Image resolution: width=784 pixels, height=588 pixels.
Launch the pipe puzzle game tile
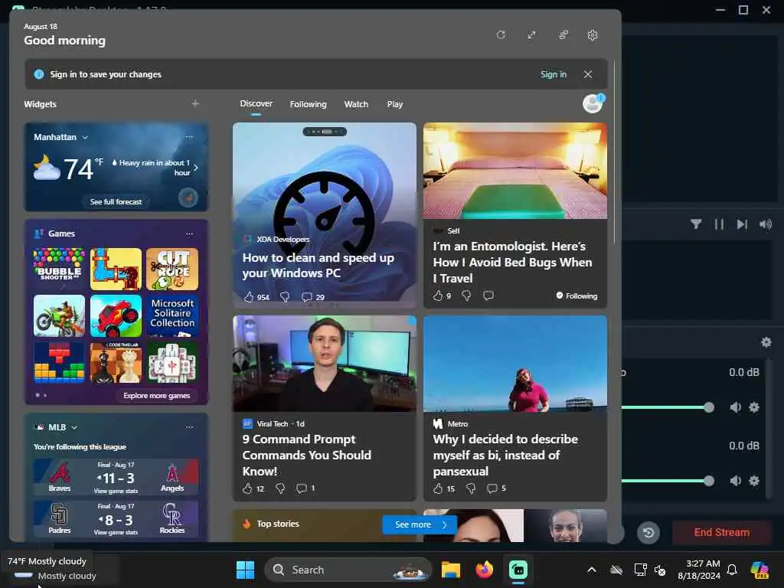point(116,269)
